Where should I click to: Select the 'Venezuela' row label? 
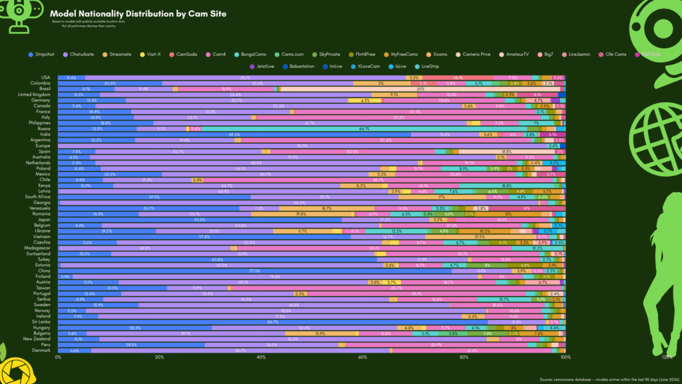39,208
